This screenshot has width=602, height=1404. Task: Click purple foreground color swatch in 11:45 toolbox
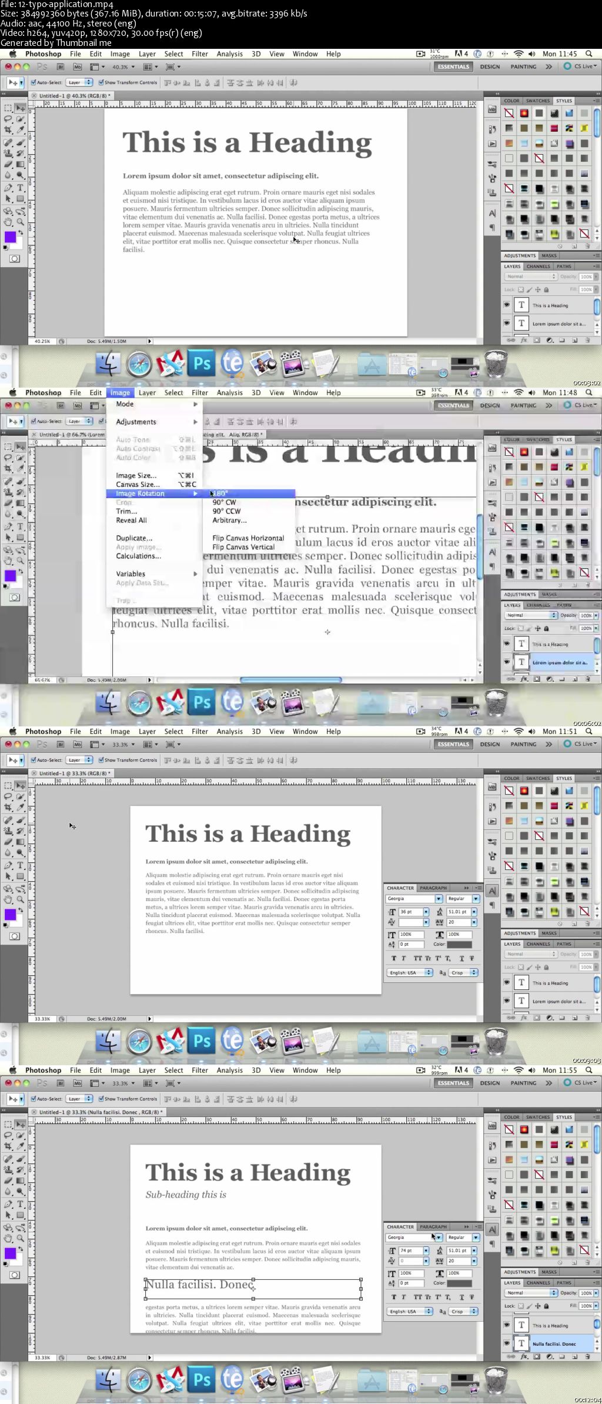pyautogui.click(x=10, y=237)
